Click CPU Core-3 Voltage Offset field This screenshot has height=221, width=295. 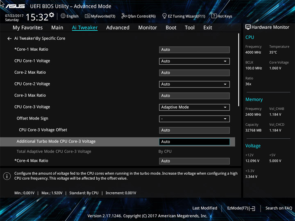(x=194, y=130)
